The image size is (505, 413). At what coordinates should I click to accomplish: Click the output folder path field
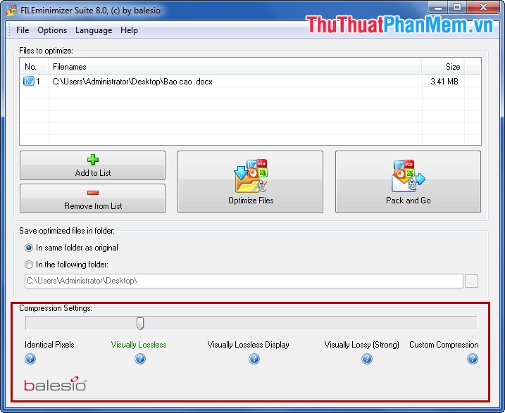pos(244,281)
